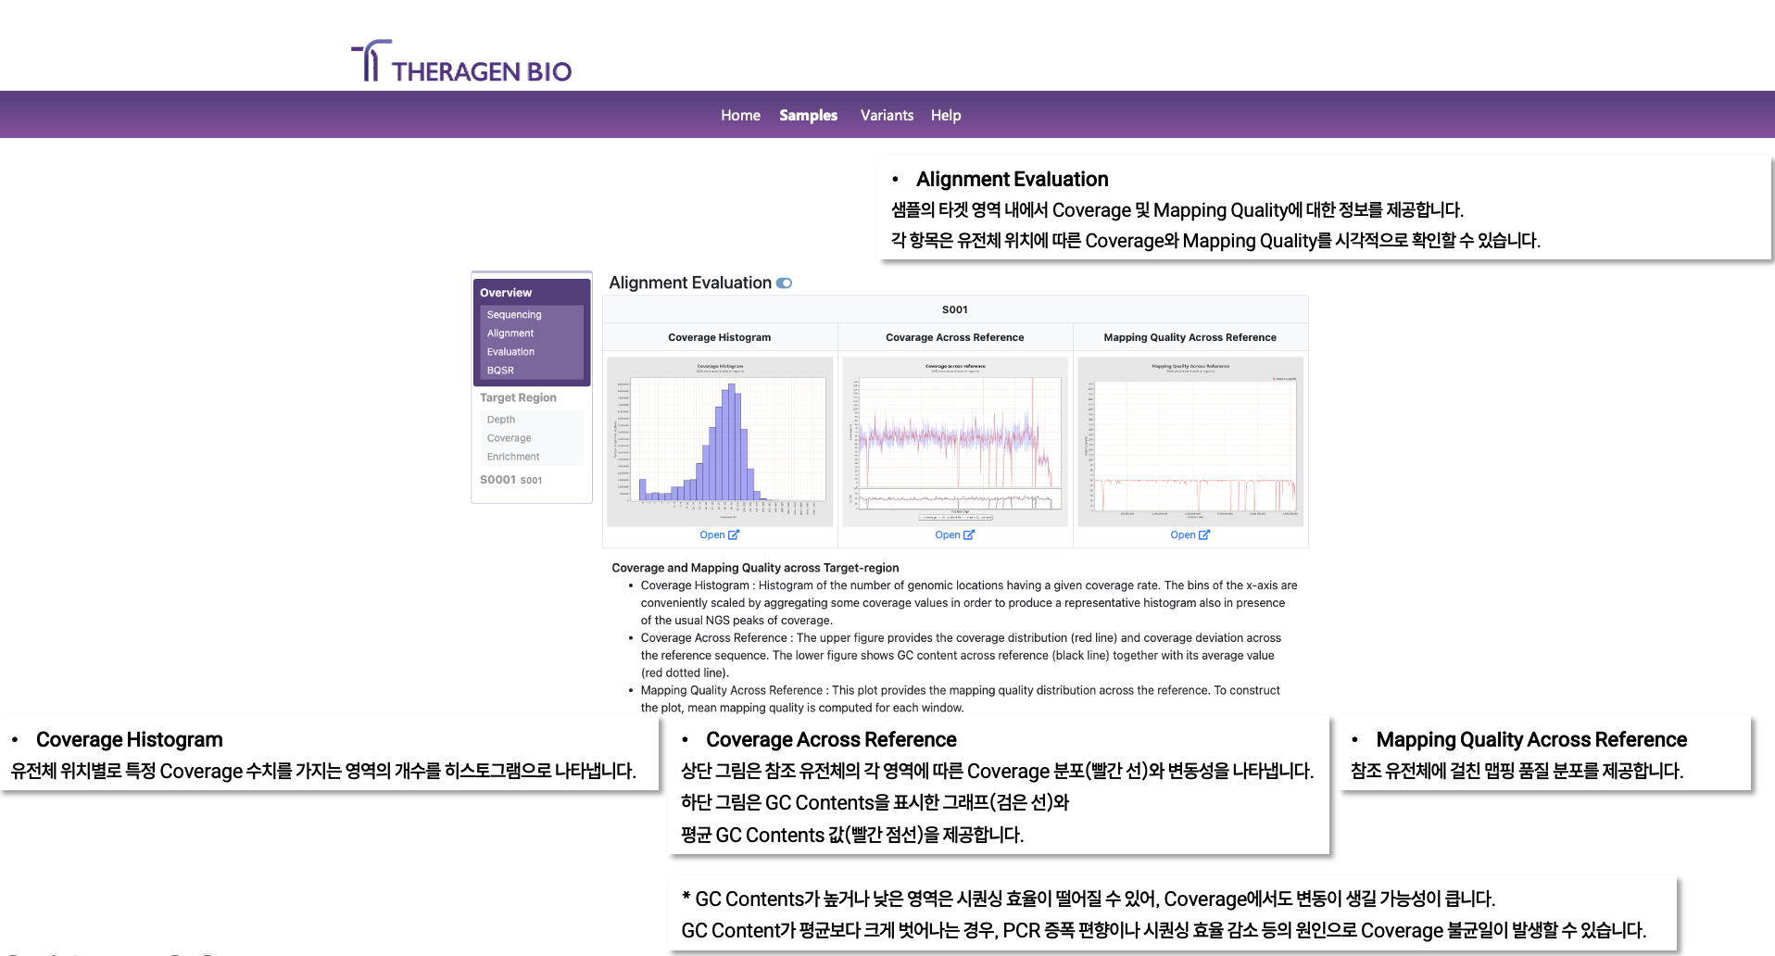Image resolution: width=1775 pixels, height=956 pixels.
Task: Select Overview in the sidebar
Action: (506, 293)
